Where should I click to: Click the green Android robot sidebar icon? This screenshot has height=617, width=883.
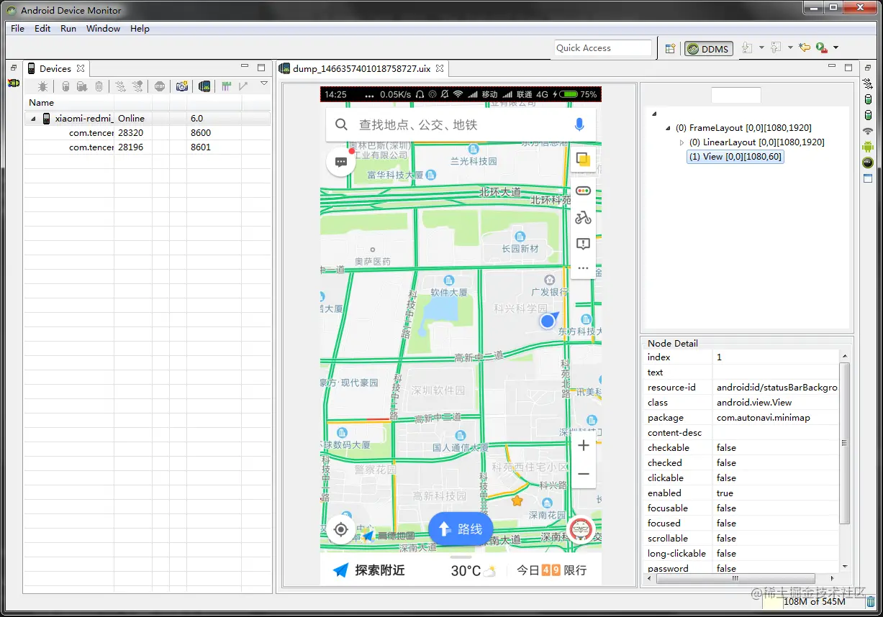pyautogui.click(x=868, y=145)
